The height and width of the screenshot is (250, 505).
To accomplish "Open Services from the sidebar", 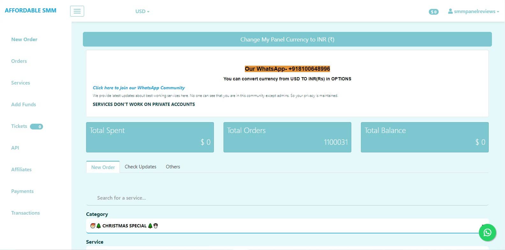I will [x=20, y=83].
